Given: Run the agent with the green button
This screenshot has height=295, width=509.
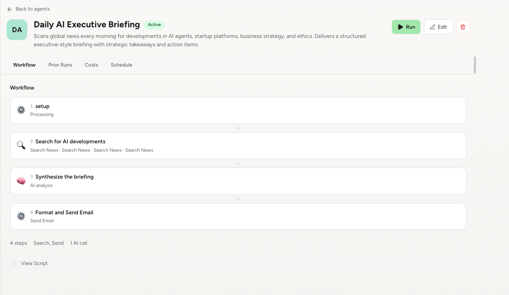Looking at the screenshot, I should (406, 27).
